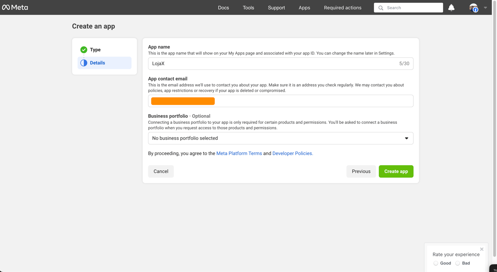Select the Good rating radio button
The height and width of the screenshot is (272, 497).
[x=436, y=263]
